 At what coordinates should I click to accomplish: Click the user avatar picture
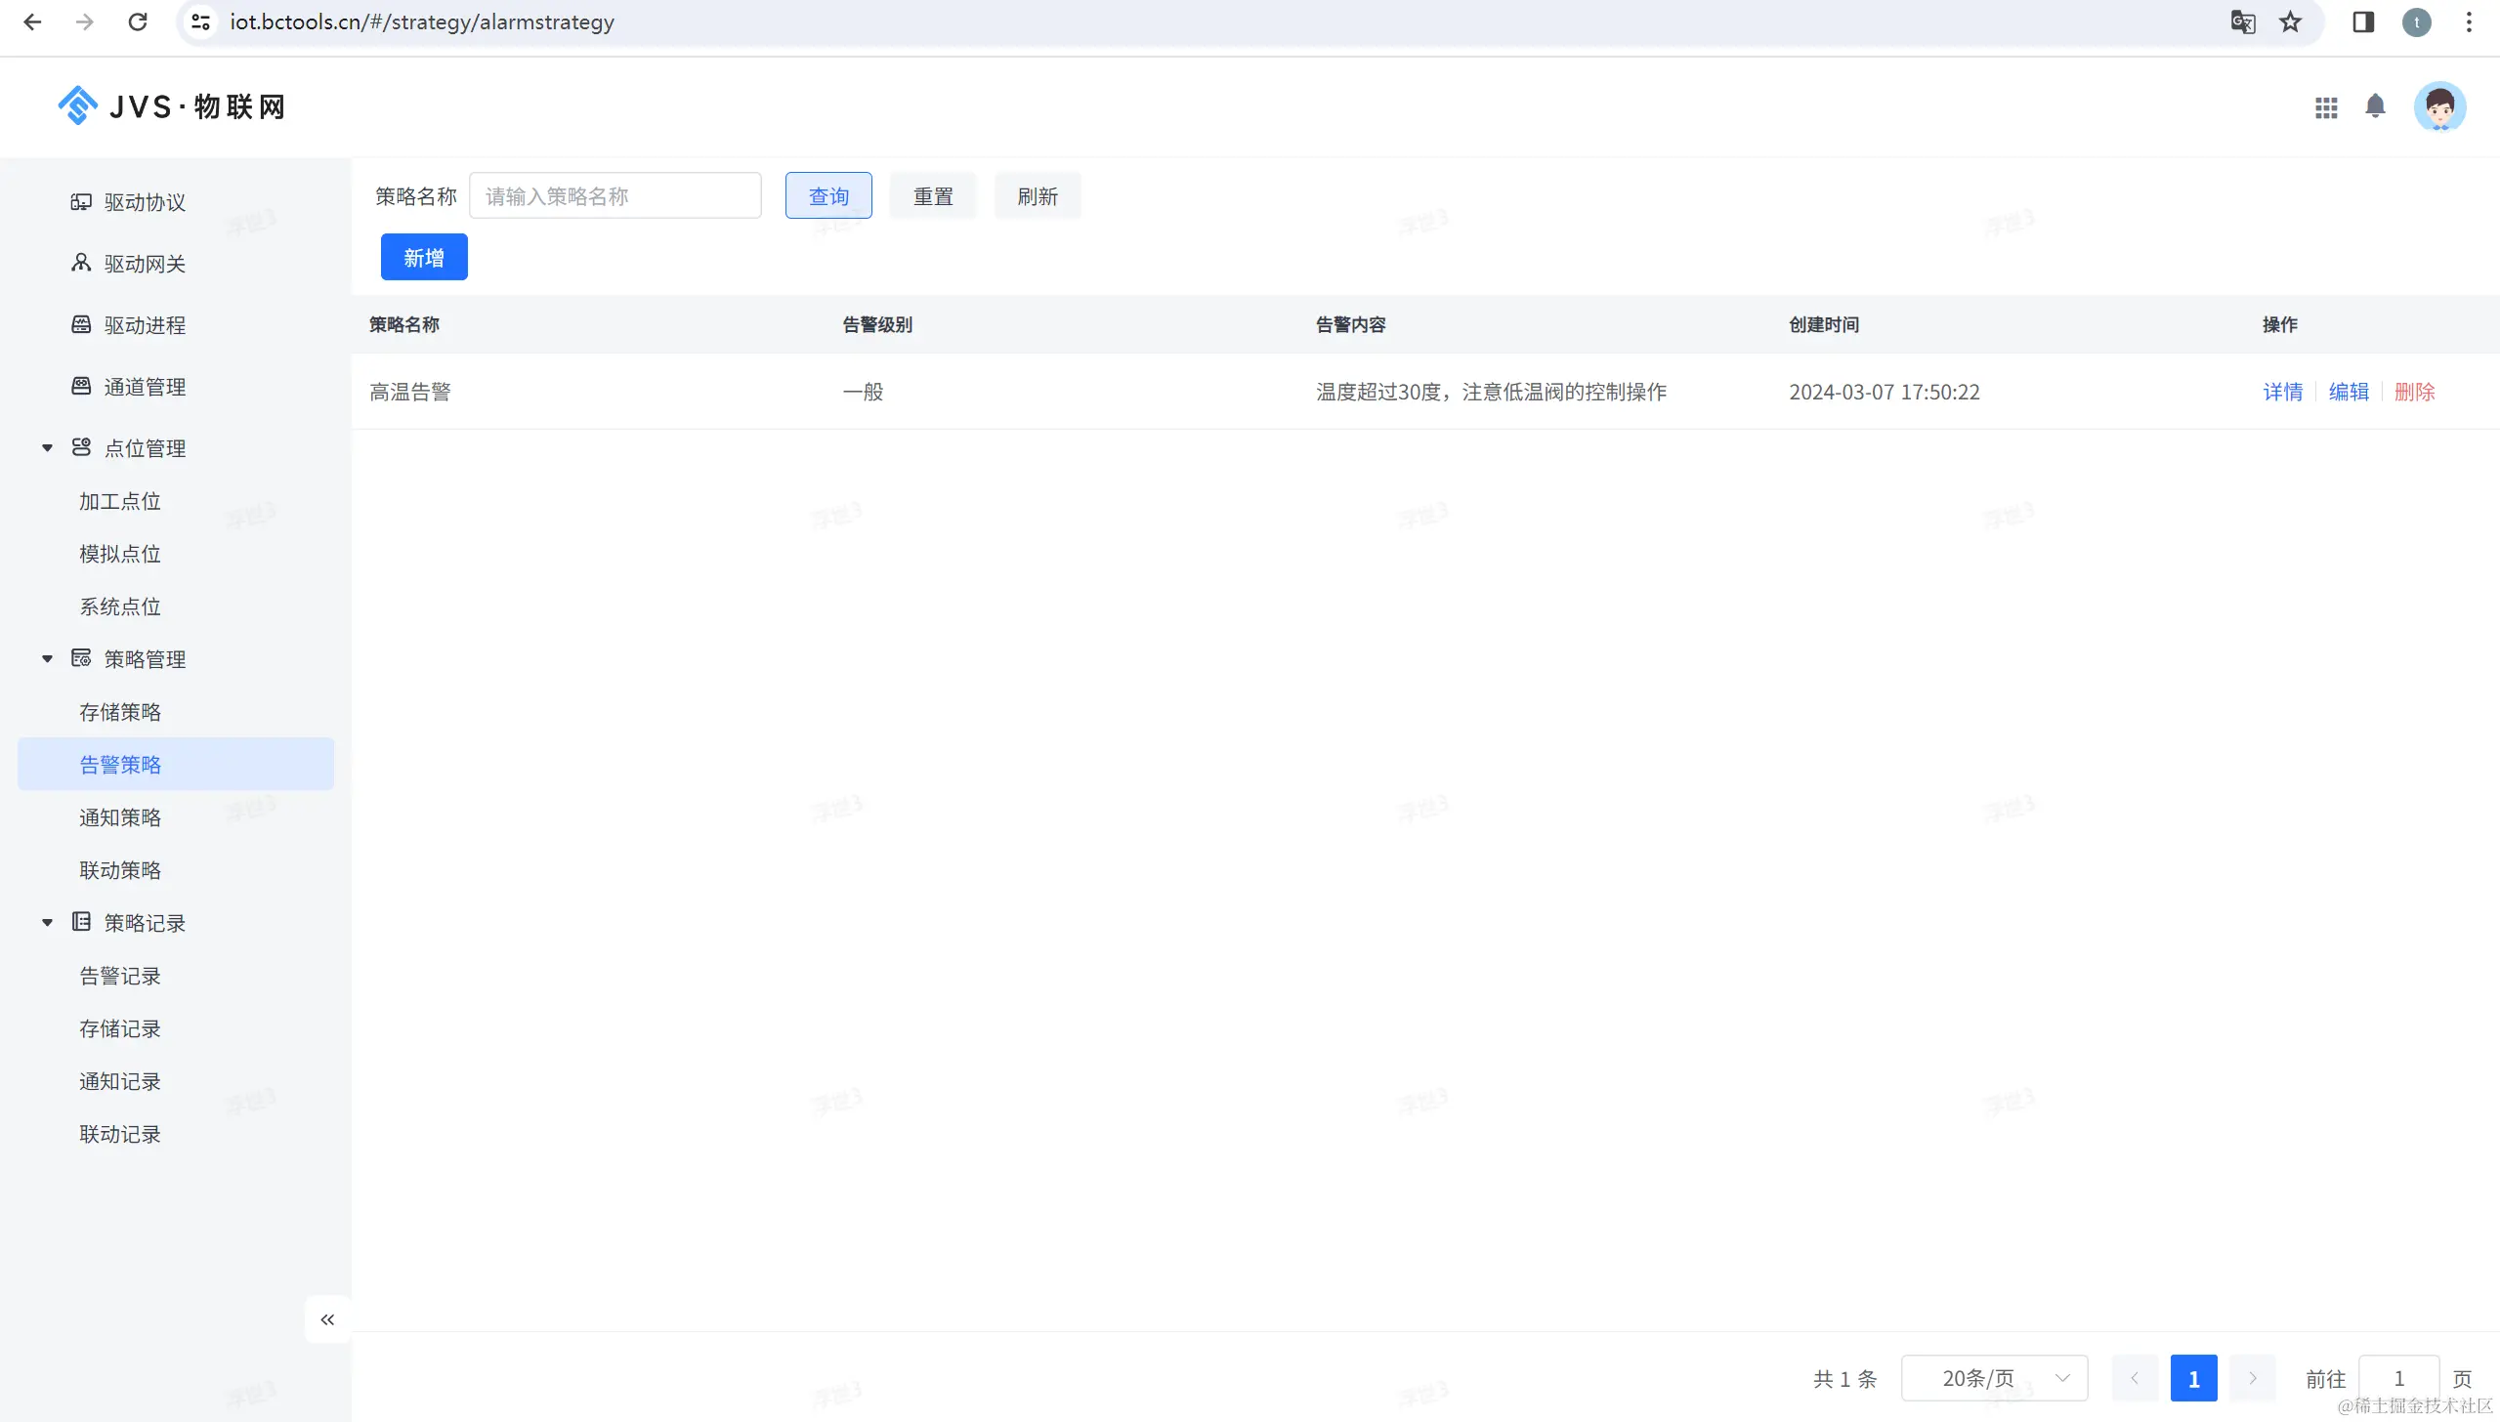(2439, 106)
